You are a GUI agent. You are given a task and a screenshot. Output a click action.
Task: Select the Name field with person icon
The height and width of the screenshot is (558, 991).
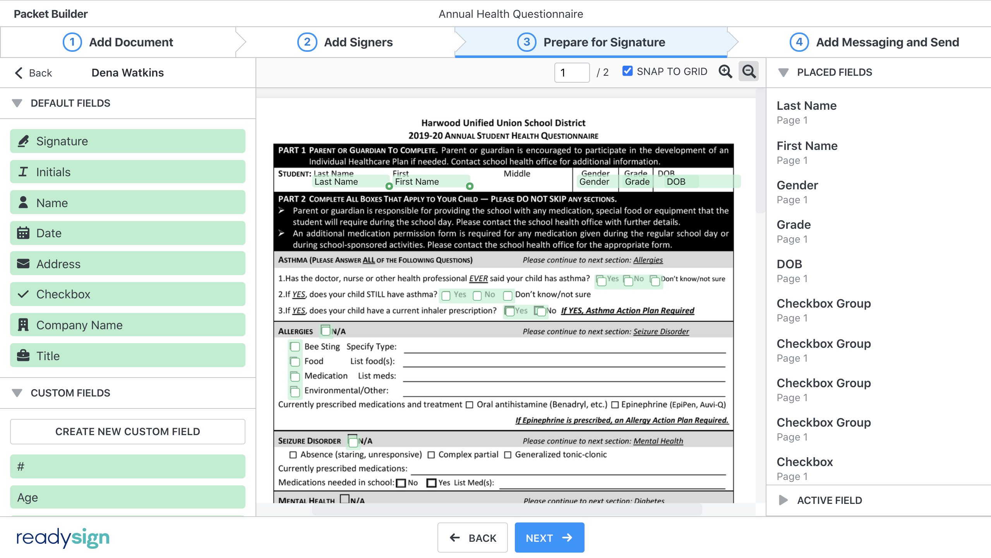127,202
